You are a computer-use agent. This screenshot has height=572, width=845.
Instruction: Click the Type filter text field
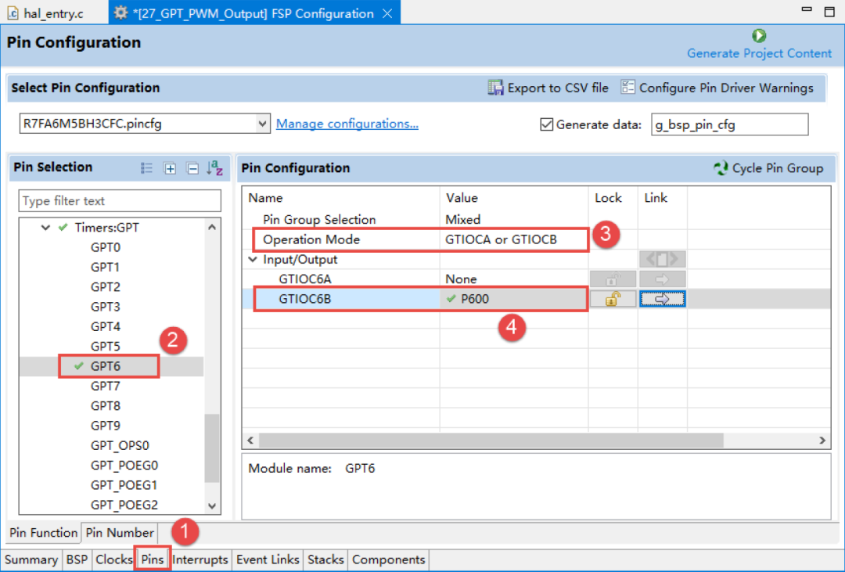point(120,201)
